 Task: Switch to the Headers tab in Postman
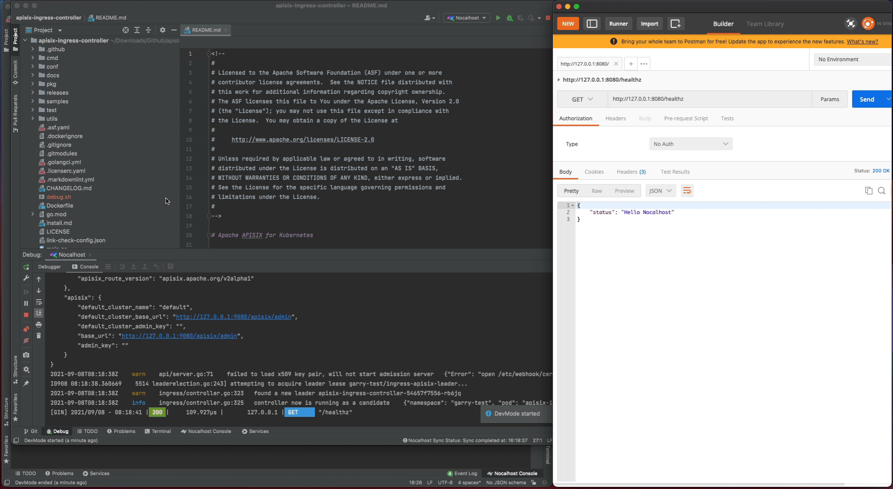(x=616, y=118)
